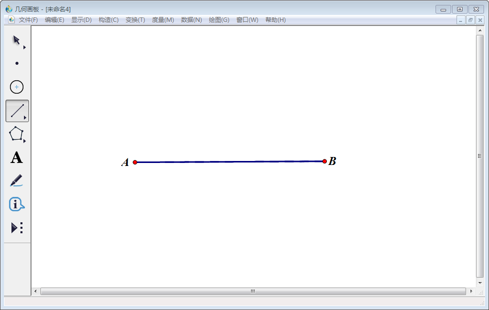The height and width of the screenshot is (310, 489).
Task: Select the Information tool
Action: [16, 204]
